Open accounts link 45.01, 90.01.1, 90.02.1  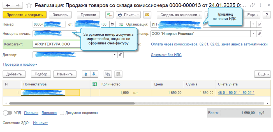coord(236,93)
